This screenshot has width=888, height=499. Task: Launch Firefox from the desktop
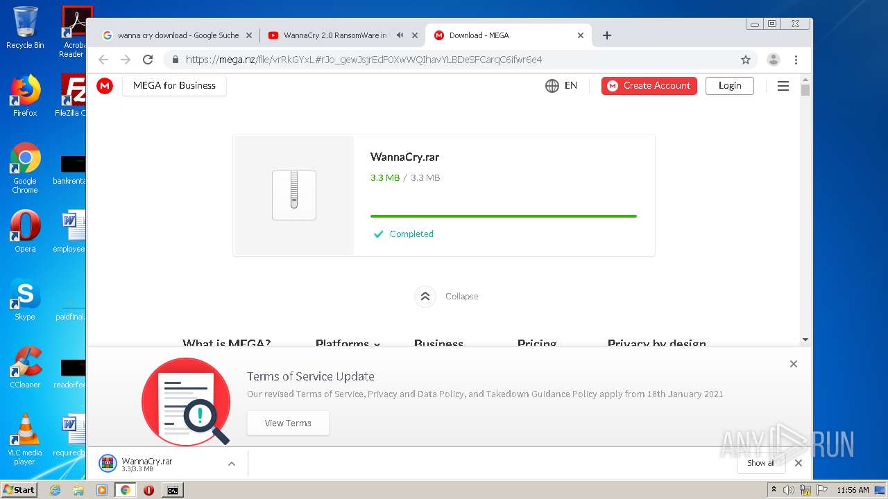click(x=25, y=96)
